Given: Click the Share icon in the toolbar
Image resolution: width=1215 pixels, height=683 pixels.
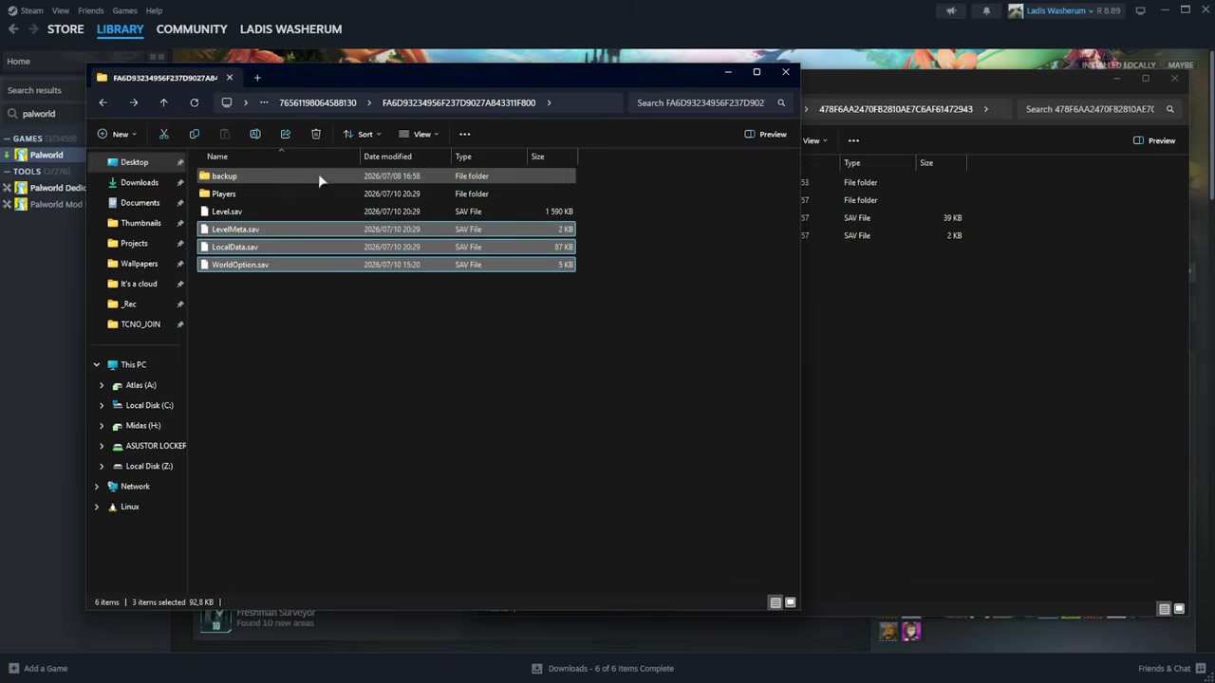Looking at the screenshot, I should coord(285,134).
